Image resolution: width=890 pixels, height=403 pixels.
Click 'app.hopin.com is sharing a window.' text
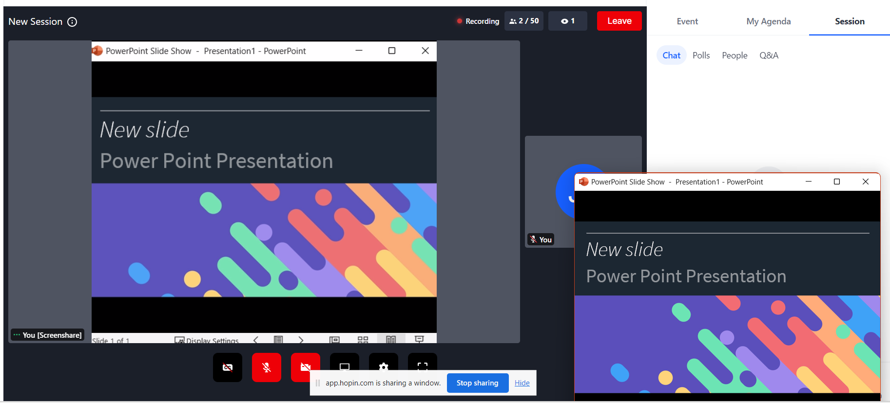[383, 383]
